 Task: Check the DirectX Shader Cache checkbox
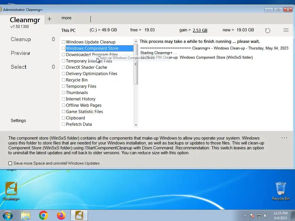pyautogui.click(x=64, y=67)
